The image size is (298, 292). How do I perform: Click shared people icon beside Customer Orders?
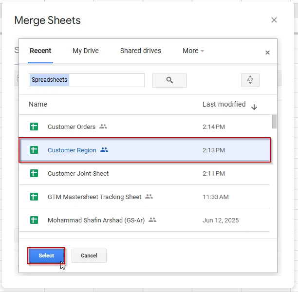(x=103, y=127)
